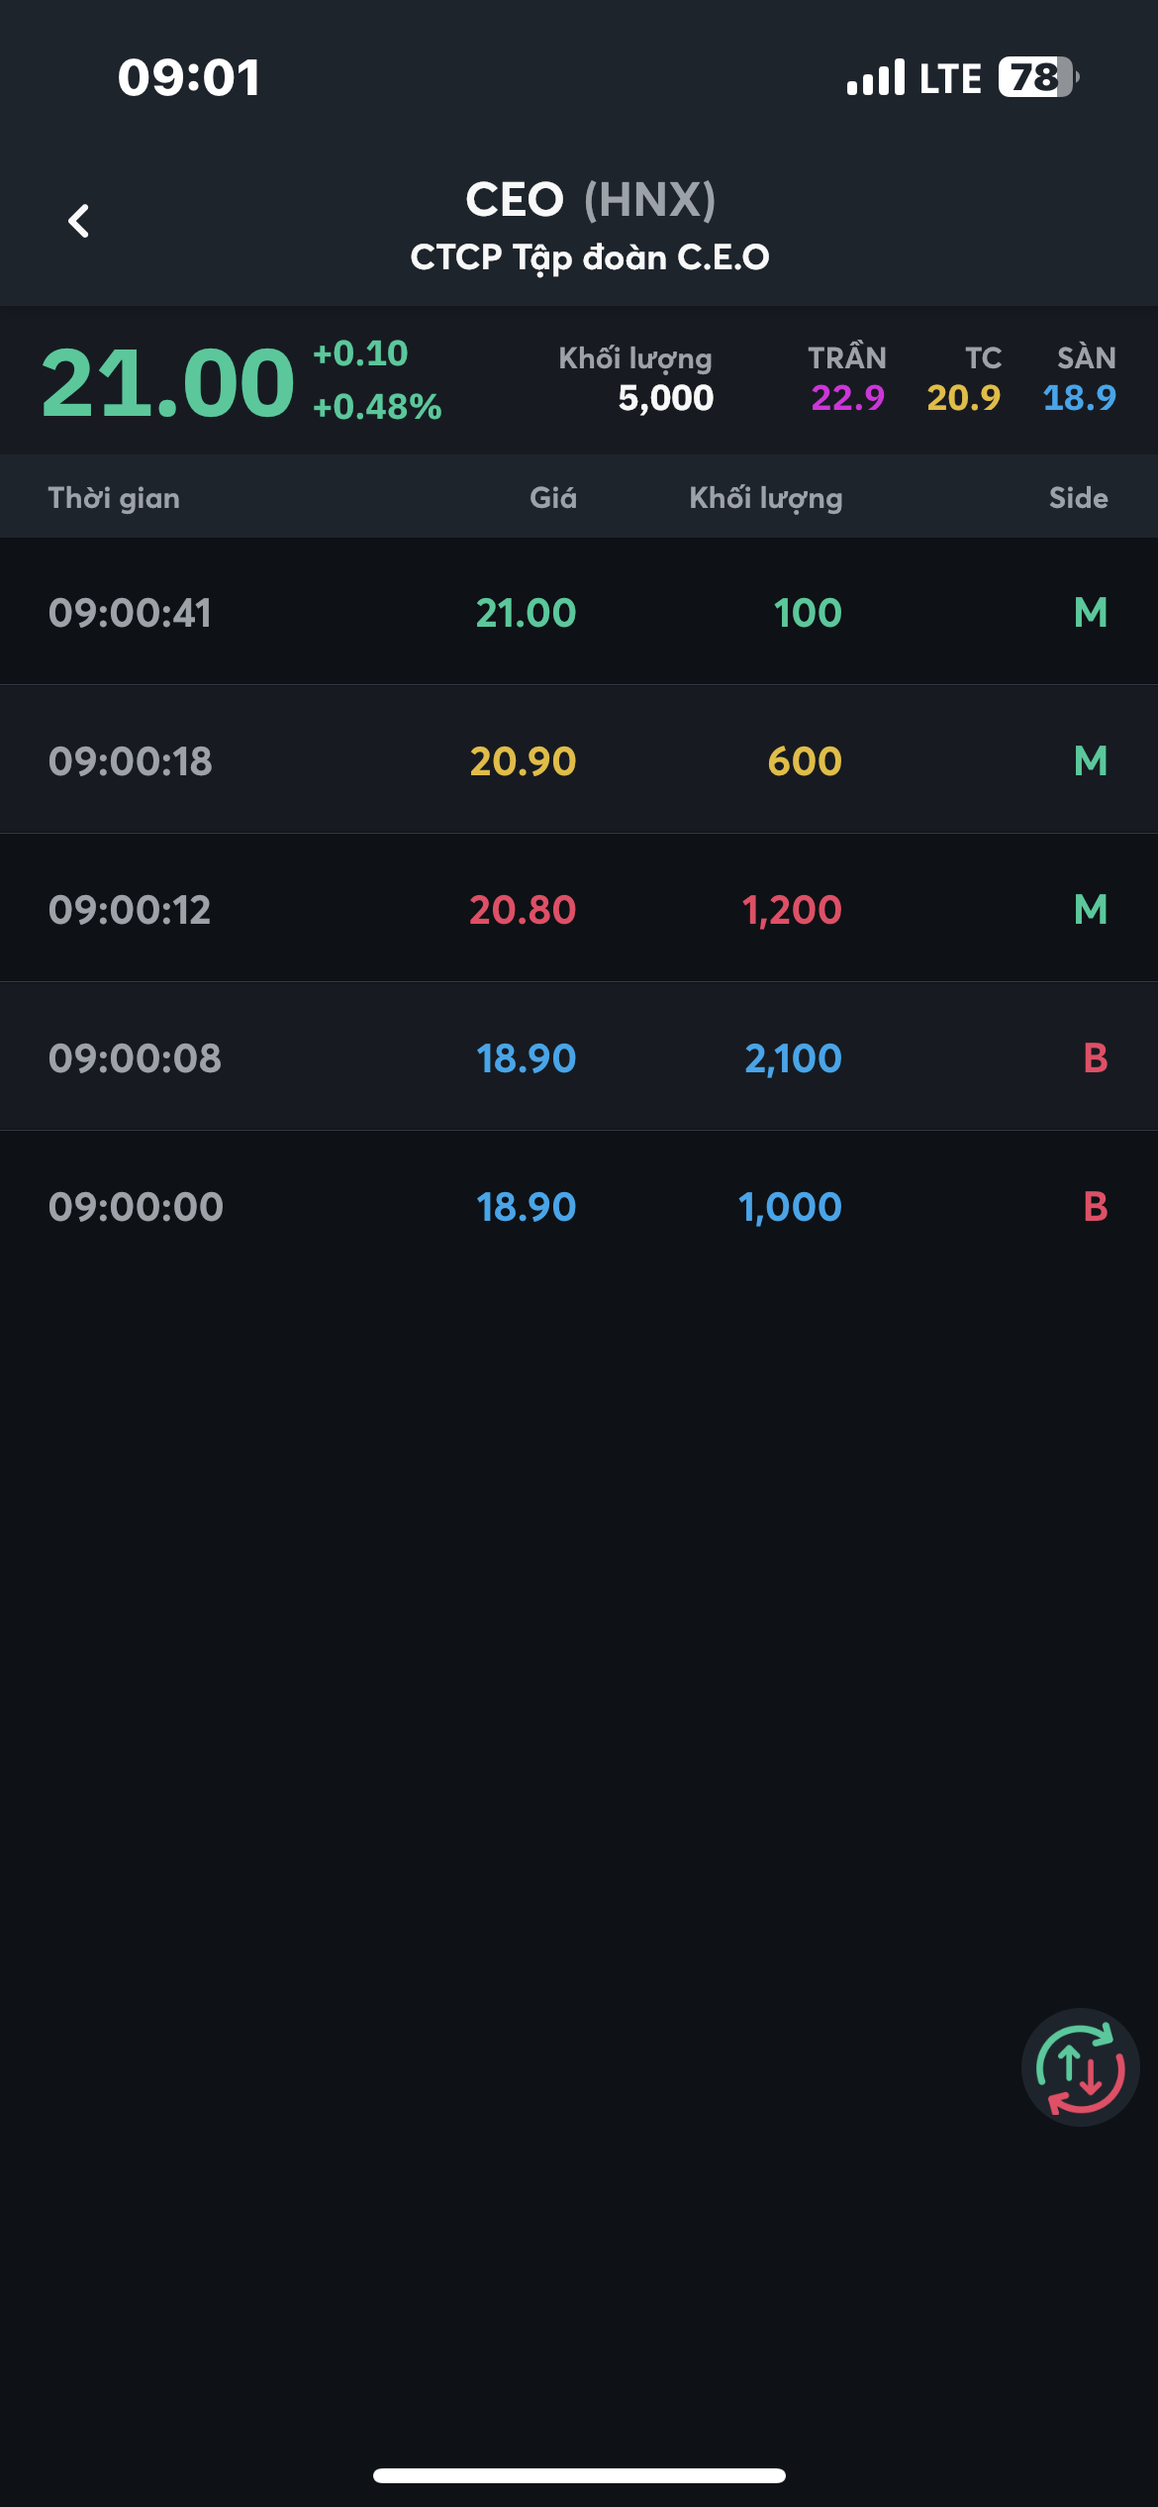1158x2507 pixels.
Task: Select the 09:00:08 trade with 2,100 volume
Action: click(x=579, y=1058)
